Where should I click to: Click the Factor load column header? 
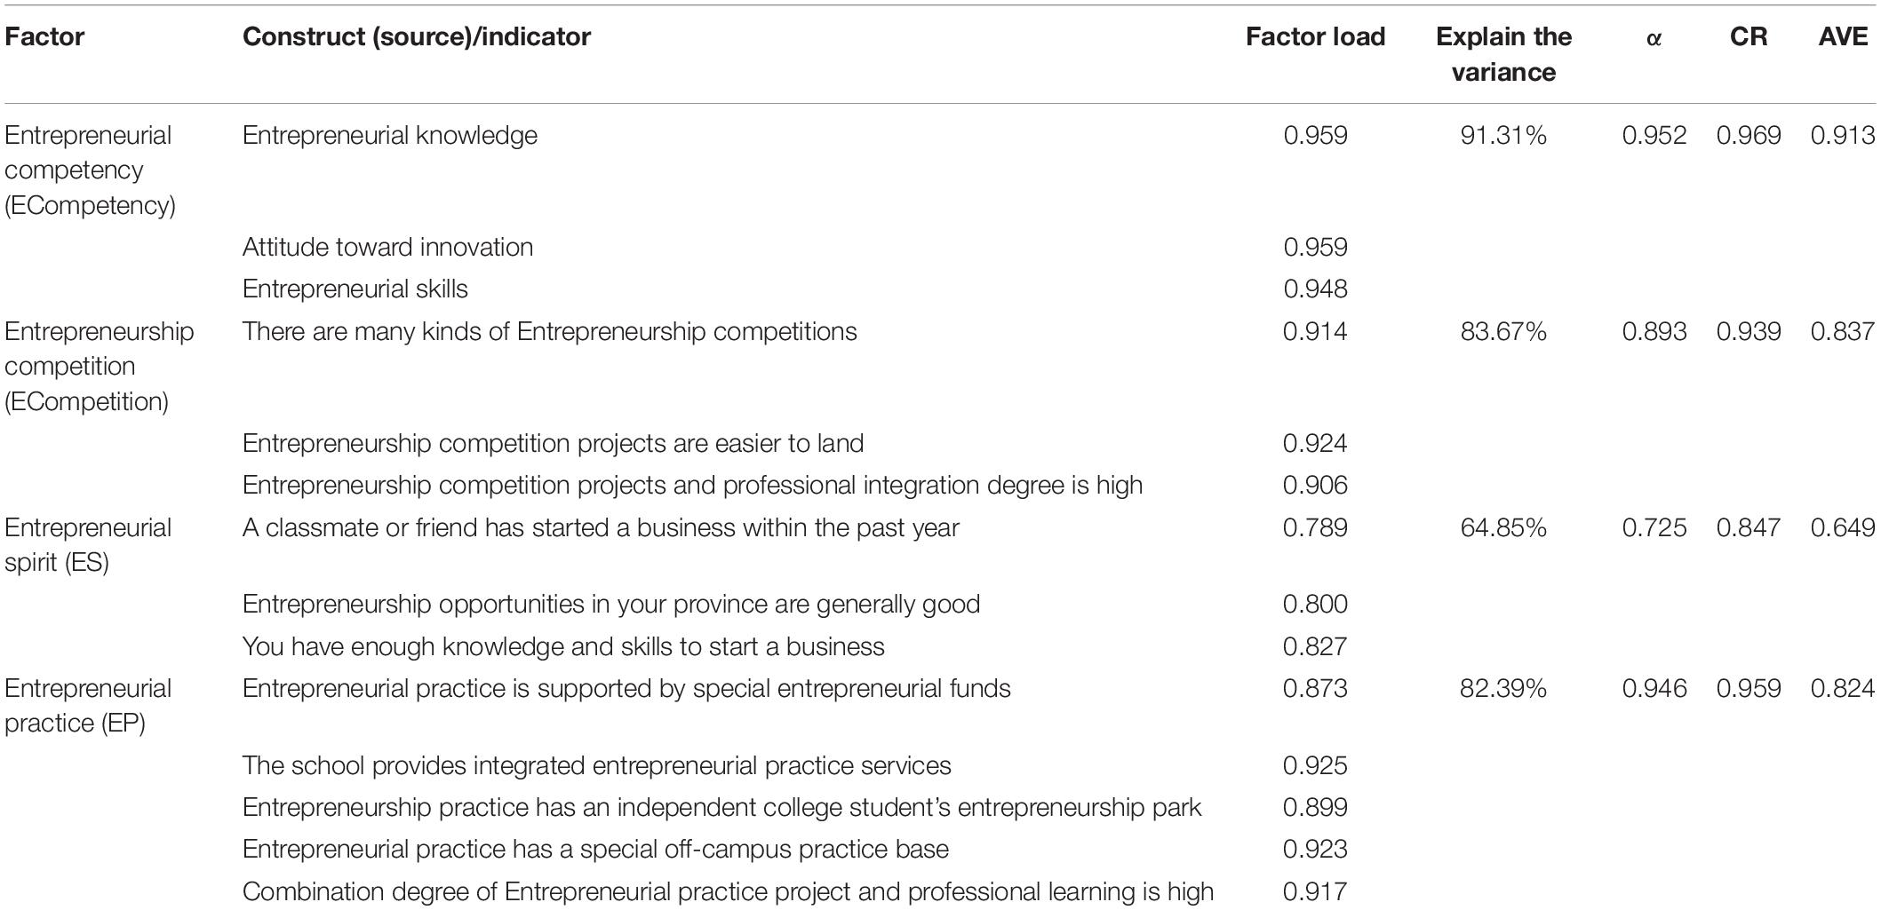(x=1315, y=36)
